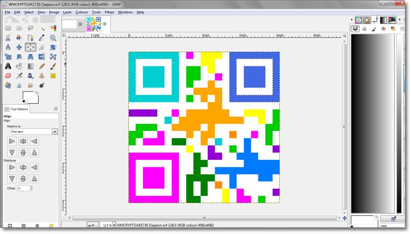The height and width of the screenshot is (234, 411).
Task: Activate the Dodge/Burn tool
Action: 42,85
